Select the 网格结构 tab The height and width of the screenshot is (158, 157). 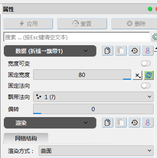26,138
